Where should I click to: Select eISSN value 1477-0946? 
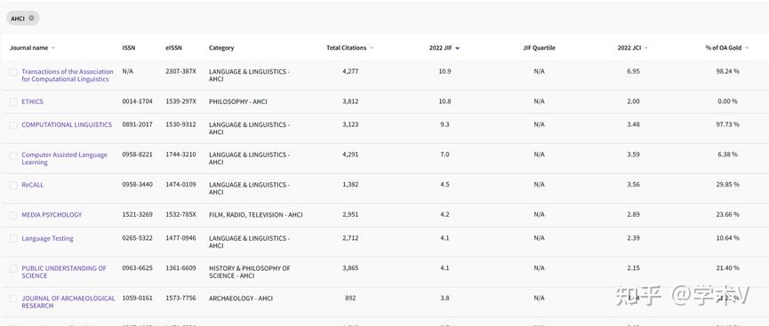[x=180, y=238]
